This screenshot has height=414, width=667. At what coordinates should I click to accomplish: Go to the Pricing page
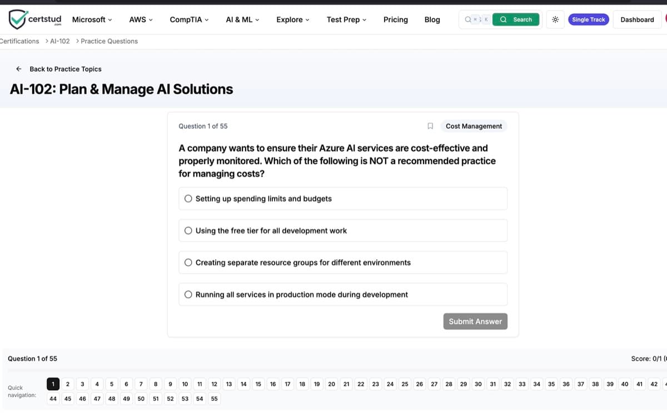click(395, 19)
